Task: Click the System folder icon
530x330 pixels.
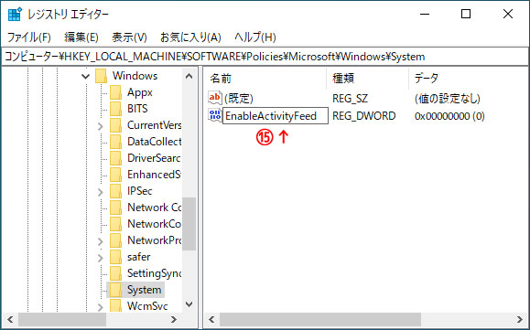Action: (x=115, y=290)
